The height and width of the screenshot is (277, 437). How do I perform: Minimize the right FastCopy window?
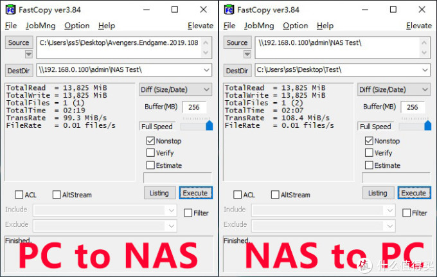tap(365, 10)
